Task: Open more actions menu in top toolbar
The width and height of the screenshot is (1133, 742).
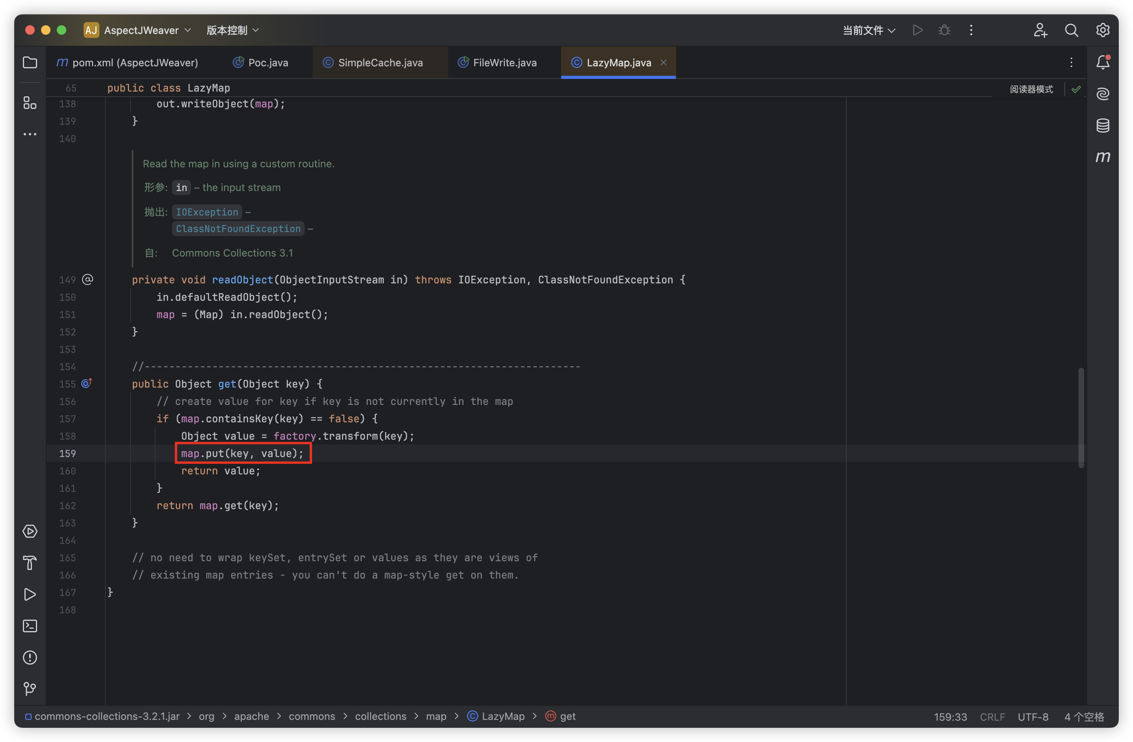Action: pyautogui.click(x=971, y=30)
